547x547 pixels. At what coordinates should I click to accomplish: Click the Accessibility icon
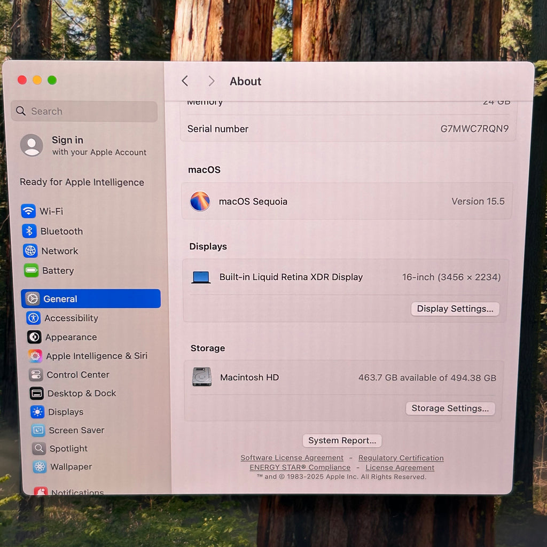[34, 318]
